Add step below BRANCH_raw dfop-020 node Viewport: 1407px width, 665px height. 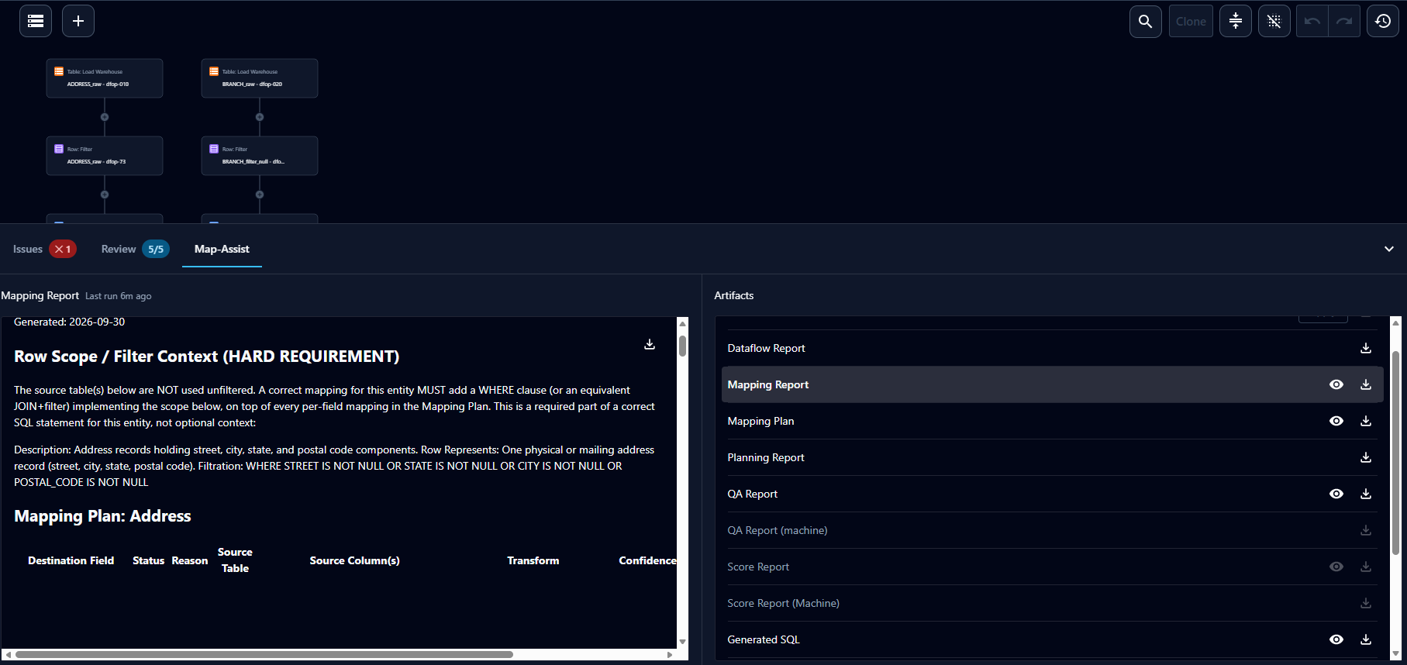260,117
